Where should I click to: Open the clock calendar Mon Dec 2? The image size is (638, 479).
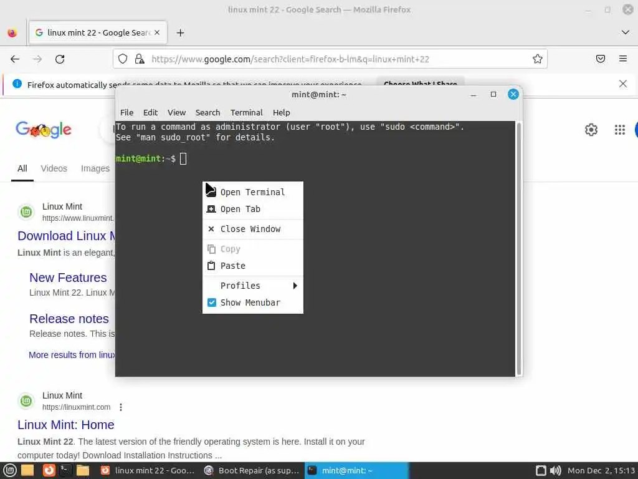(601, 470)
